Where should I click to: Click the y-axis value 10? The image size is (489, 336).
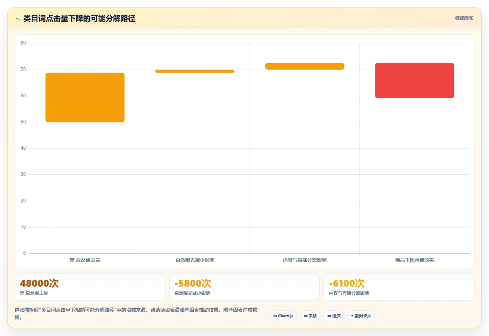pyautogui.click(x=23, y=227)
